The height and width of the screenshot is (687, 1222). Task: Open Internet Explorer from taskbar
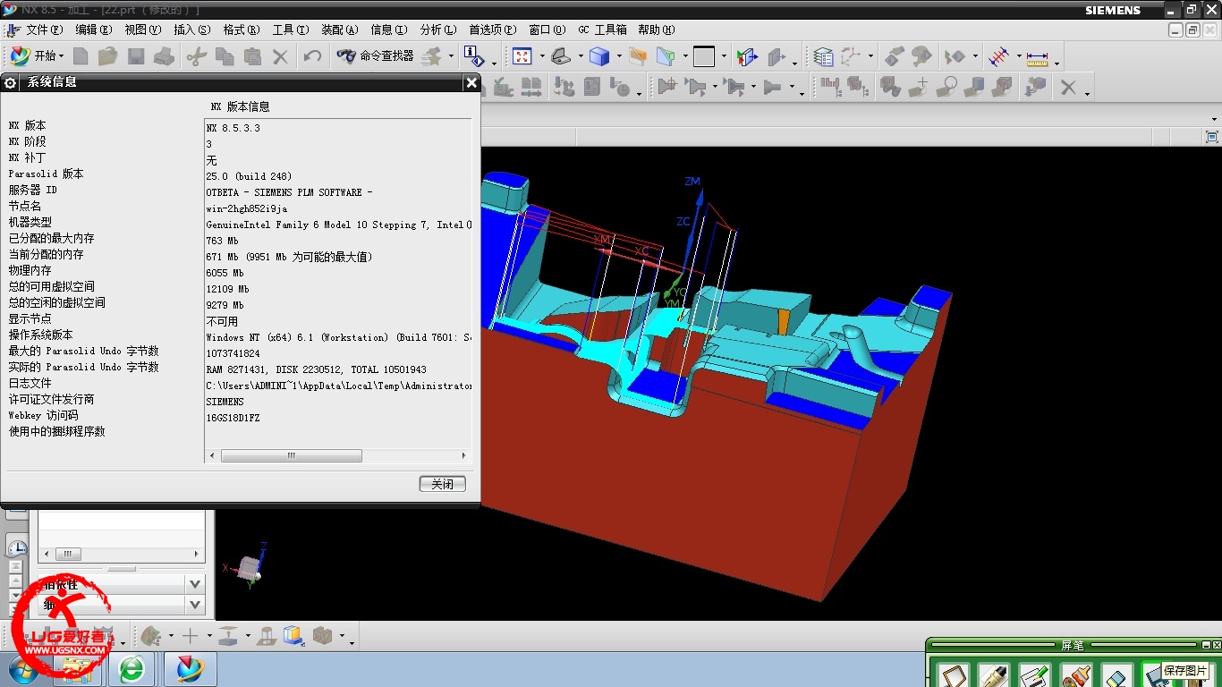tap(132, 669)
